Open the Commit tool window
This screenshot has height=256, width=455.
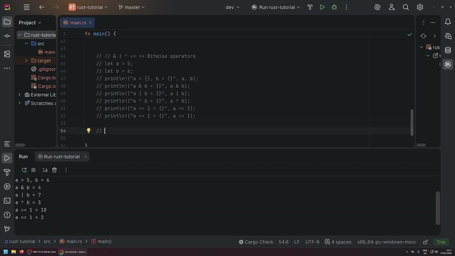(x=7, y=36)
